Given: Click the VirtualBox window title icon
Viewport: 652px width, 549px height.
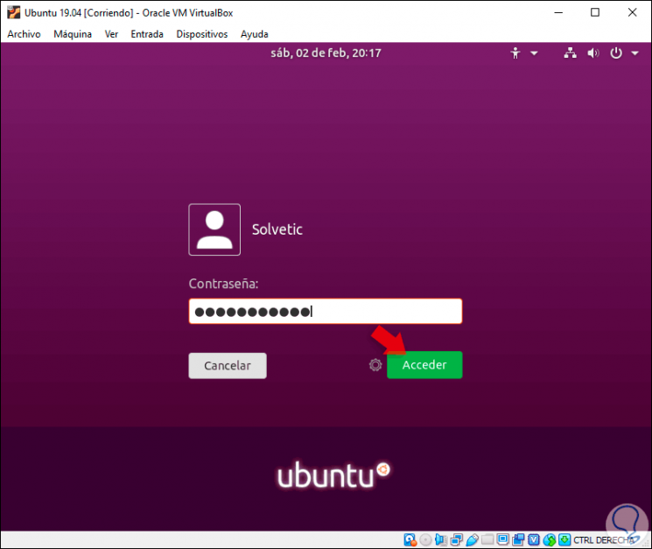Looking at the screenshot, I should pyautogui.click(x=14, y=12).
